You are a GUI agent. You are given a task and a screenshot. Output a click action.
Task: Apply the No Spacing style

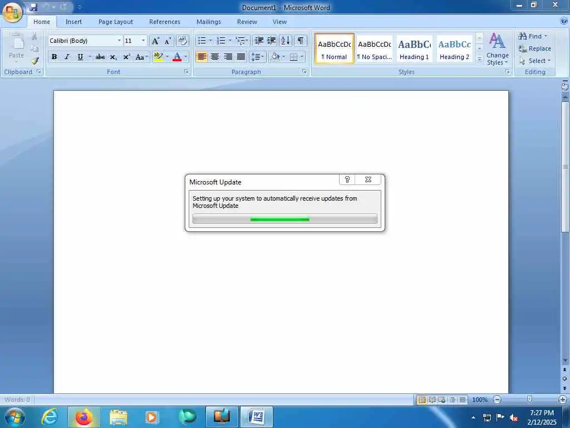pos(375,49)
